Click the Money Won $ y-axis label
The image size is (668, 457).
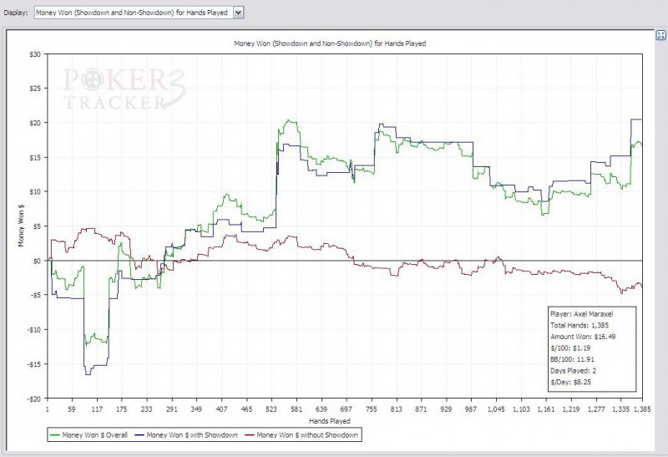22,226
